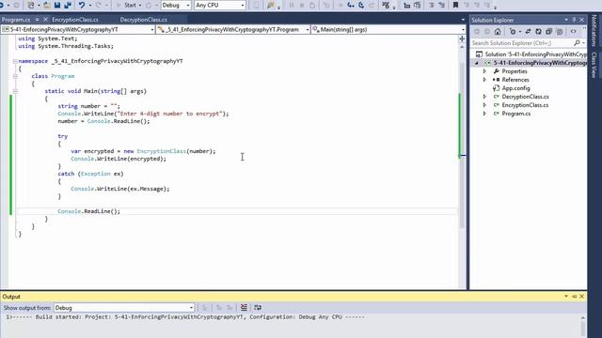Pin the Program.cs tab

[x=38, y=20]
